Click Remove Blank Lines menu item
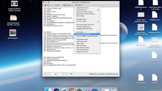Image resolution: width=162 pixels, height=91 pixels. 87,34
